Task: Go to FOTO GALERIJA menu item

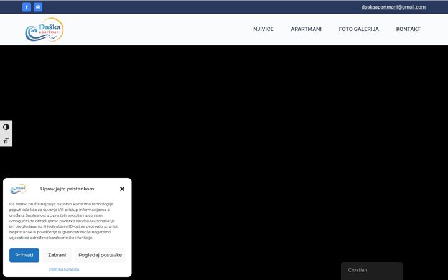Action: (358, 29)
